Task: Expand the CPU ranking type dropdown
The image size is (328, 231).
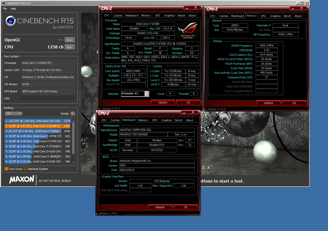Action: [14, 114]
